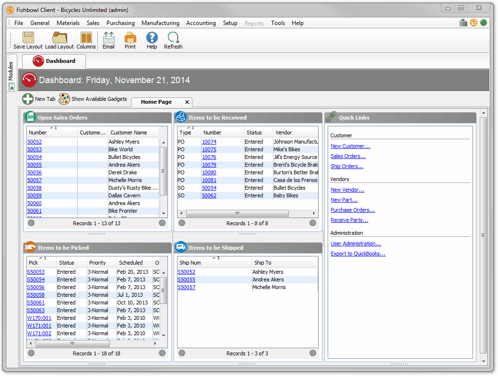Sort Items to be Received by Status column
The height and width of the screenshot is (376, 498).
pos(258,133)
